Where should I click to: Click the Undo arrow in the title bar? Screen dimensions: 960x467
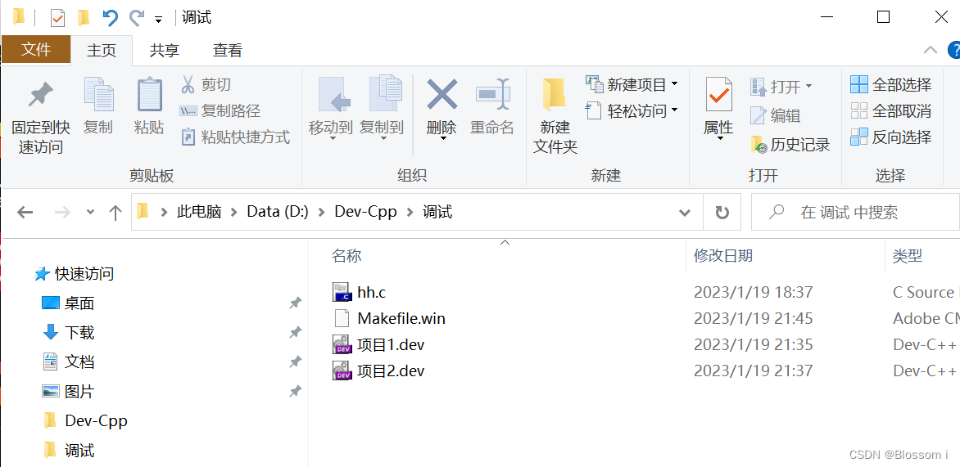(x=111, y=18)
